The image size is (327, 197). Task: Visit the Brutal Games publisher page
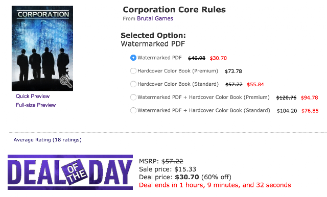click(155, 18)
